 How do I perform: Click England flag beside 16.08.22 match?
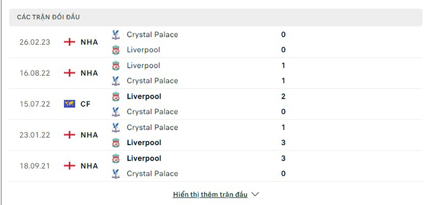coord(69,73)
